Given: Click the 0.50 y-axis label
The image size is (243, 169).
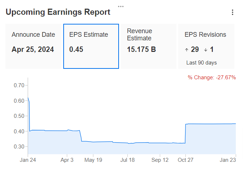Looking at the screenshot, I should pyautogui.click(x=19, y=116).
